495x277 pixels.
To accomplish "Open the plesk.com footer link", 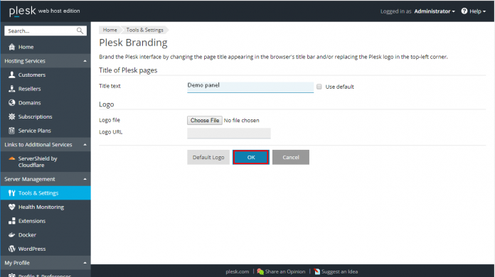I will (x=238, y=271).
